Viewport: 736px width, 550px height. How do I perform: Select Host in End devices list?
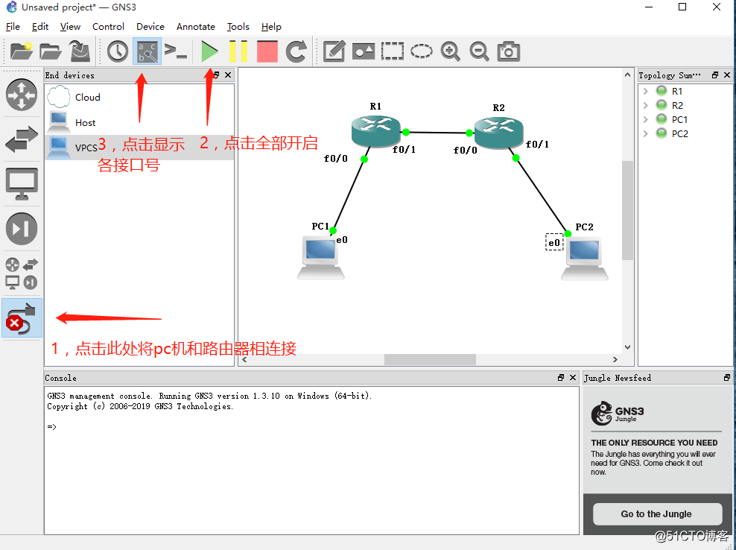(139, 122)
